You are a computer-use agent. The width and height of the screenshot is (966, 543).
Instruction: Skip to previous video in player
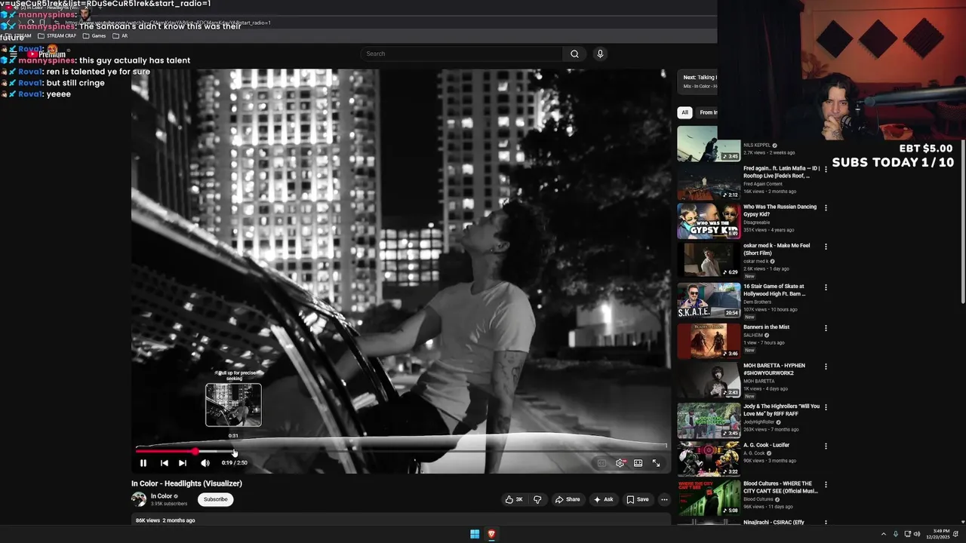coord(164,463)
